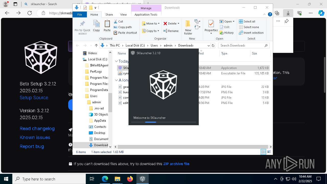The height and width of the screenshot is (184, 327).
Task: Click Paste shortcut in ribbon
Action: coord(125,33)
